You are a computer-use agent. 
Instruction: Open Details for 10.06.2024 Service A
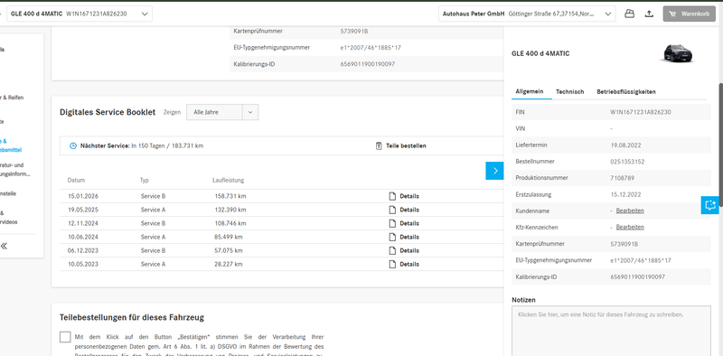[409, 237]
